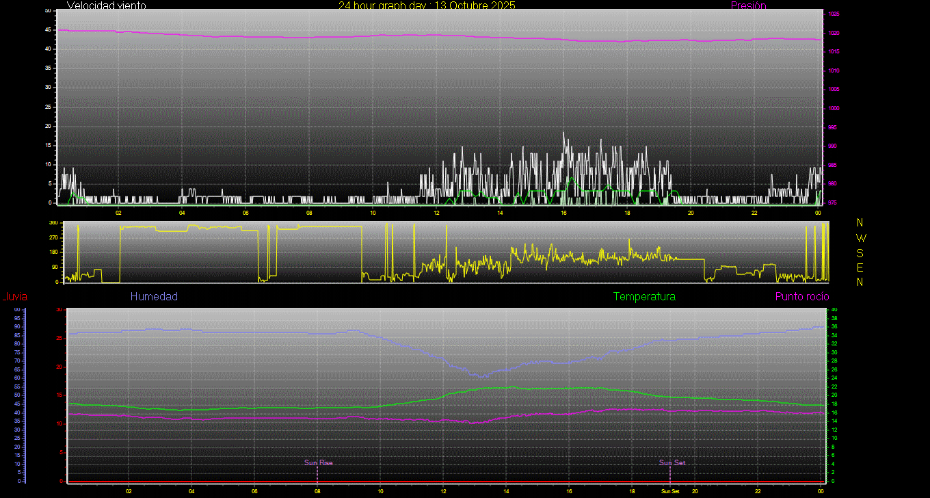Click hour 08 on bottom graph time axis
The height and width of the screenshot is (498, 930).
[317, 491]
